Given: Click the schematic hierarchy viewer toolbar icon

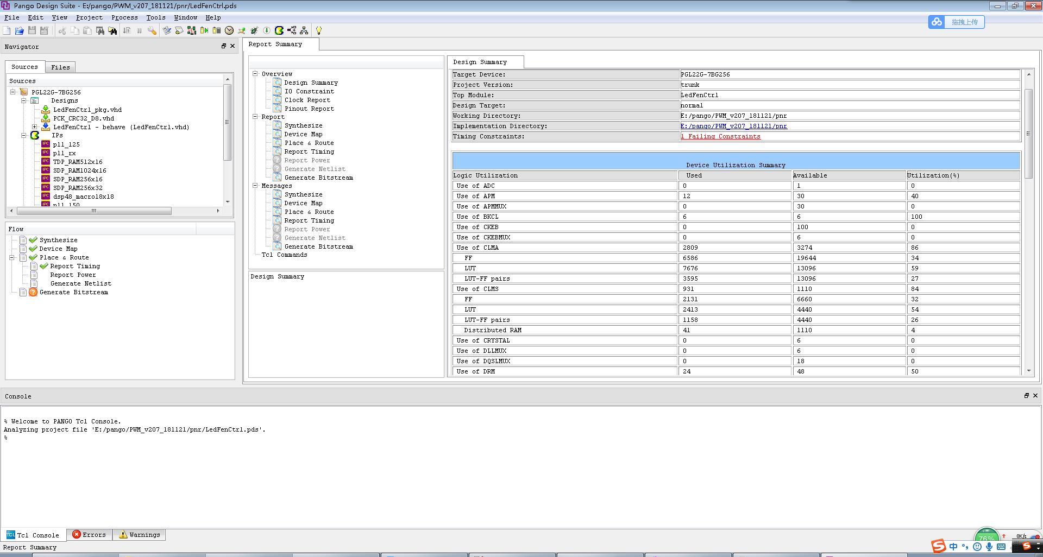Looking at the screenshot, I should click(x=192, y=30).
